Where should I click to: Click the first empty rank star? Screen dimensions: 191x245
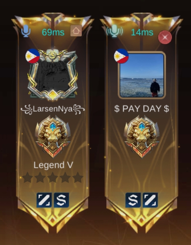[28, 177]
